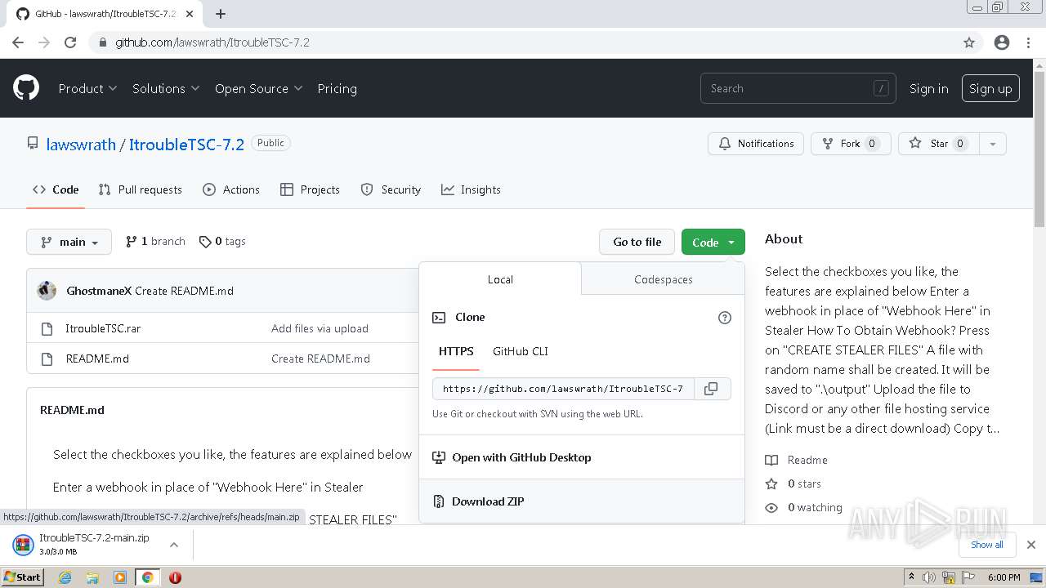Show hidden system tray icons
1046x588 pixels.
click(x=912, y=577)
